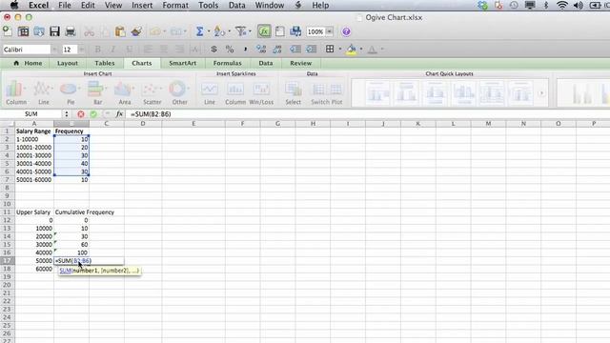Insert a Pie chart
The width and height of the screenshot is (610, 343).
pos(71,92)
